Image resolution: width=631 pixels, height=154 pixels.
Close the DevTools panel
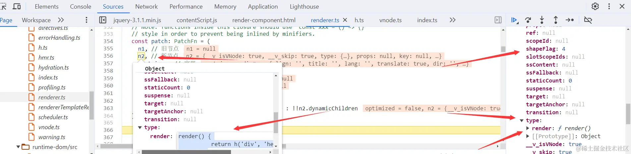[x=622, y=6]
